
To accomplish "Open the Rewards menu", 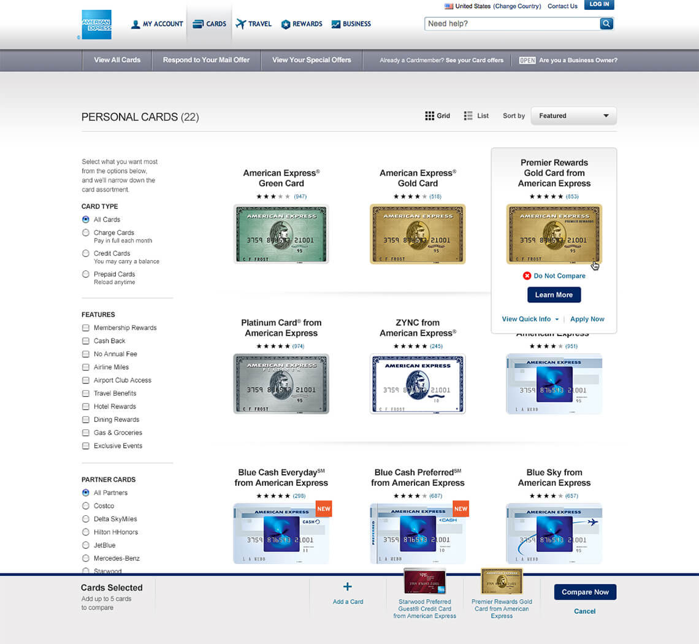I will coord(301,24).
